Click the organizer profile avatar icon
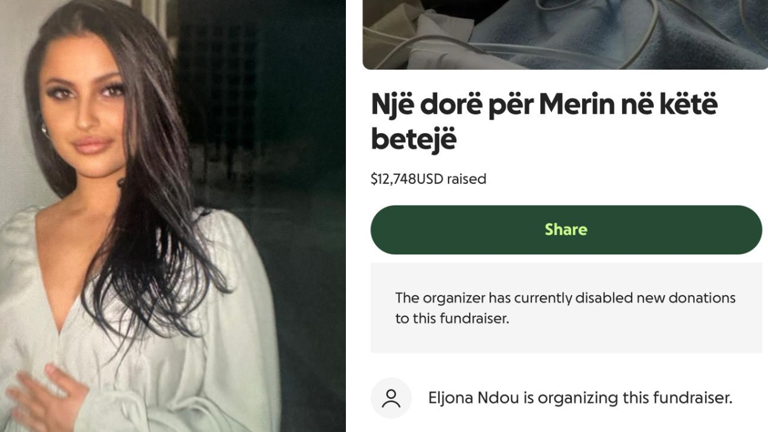This screenshot has height=432, width=768. 391,398
